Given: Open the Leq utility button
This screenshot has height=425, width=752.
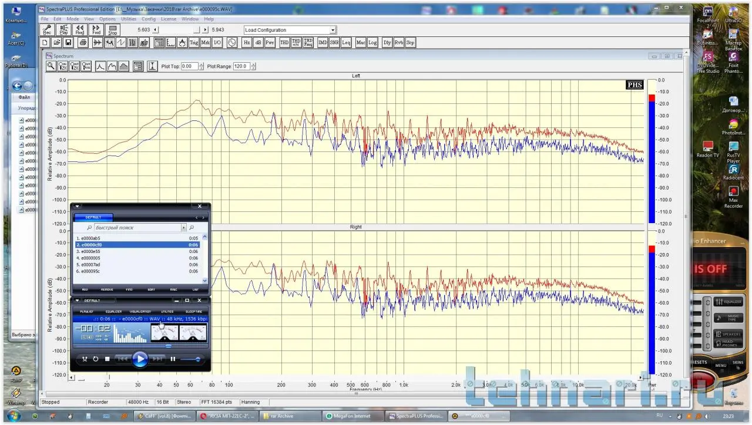Looking at the screenshot, I should [x=346, y=43].
